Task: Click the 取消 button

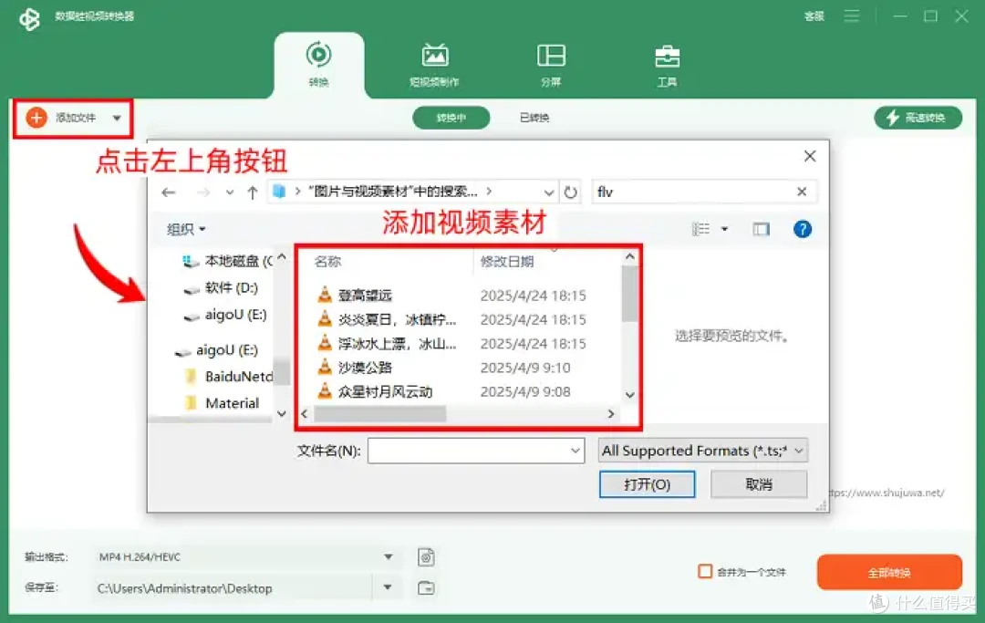Action: 758,484
